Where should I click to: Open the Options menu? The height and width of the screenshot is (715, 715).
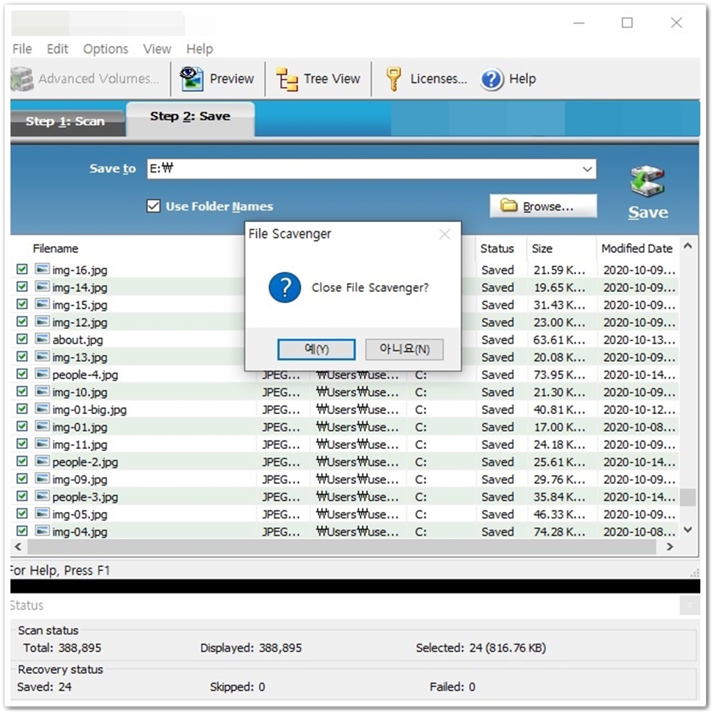click(106, 49)
